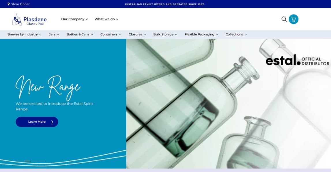This screenshot has height=172, width=331.
Task: Expand the Our Company dropdown
Action: (74, 19)
